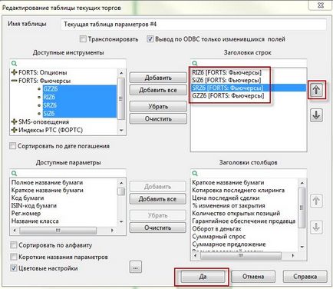This screenshot has height=289, width=333.
Task: Toggle Вывод по ODBC checkbox
Action: tap(150, 39)
